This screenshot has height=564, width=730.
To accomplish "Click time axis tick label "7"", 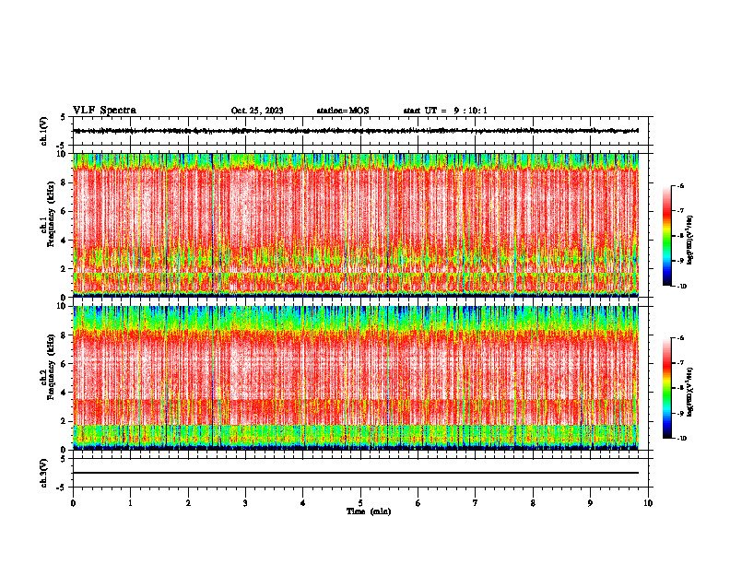I will pyautogui.click(x=476, y=503).
